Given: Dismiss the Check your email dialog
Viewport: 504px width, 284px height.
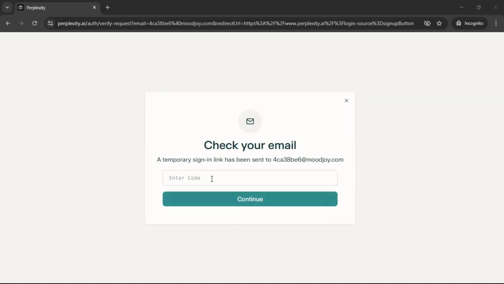Looking at the screenshot, I should pyautogui.click(x=346, y=101).
